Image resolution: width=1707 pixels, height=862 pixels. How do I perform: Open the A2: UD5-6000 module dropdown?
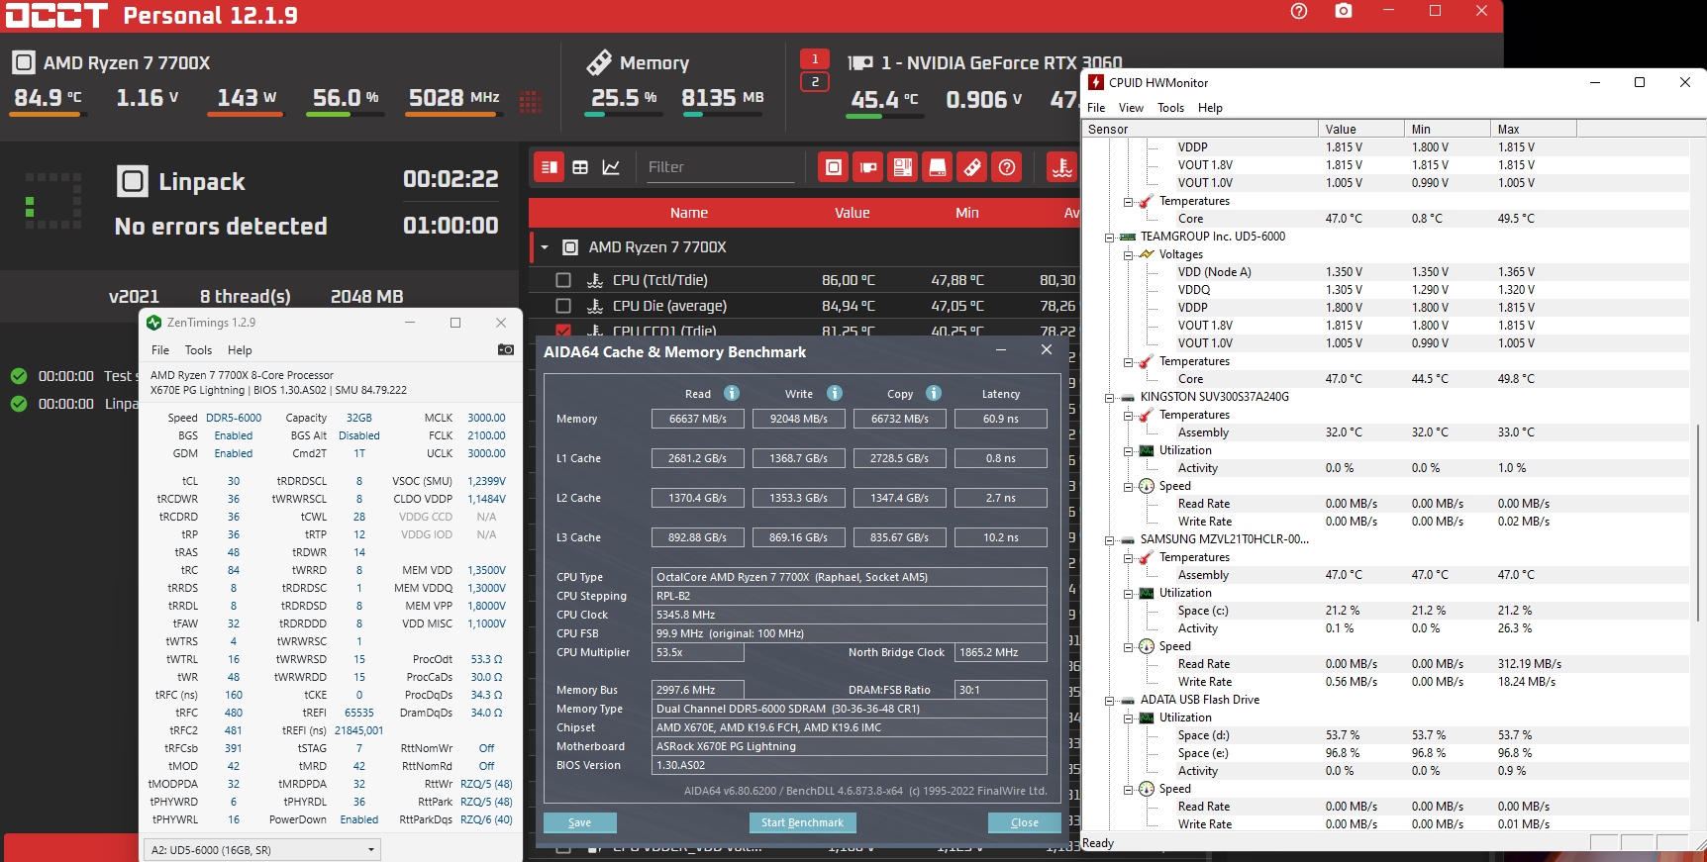(262, 849)
